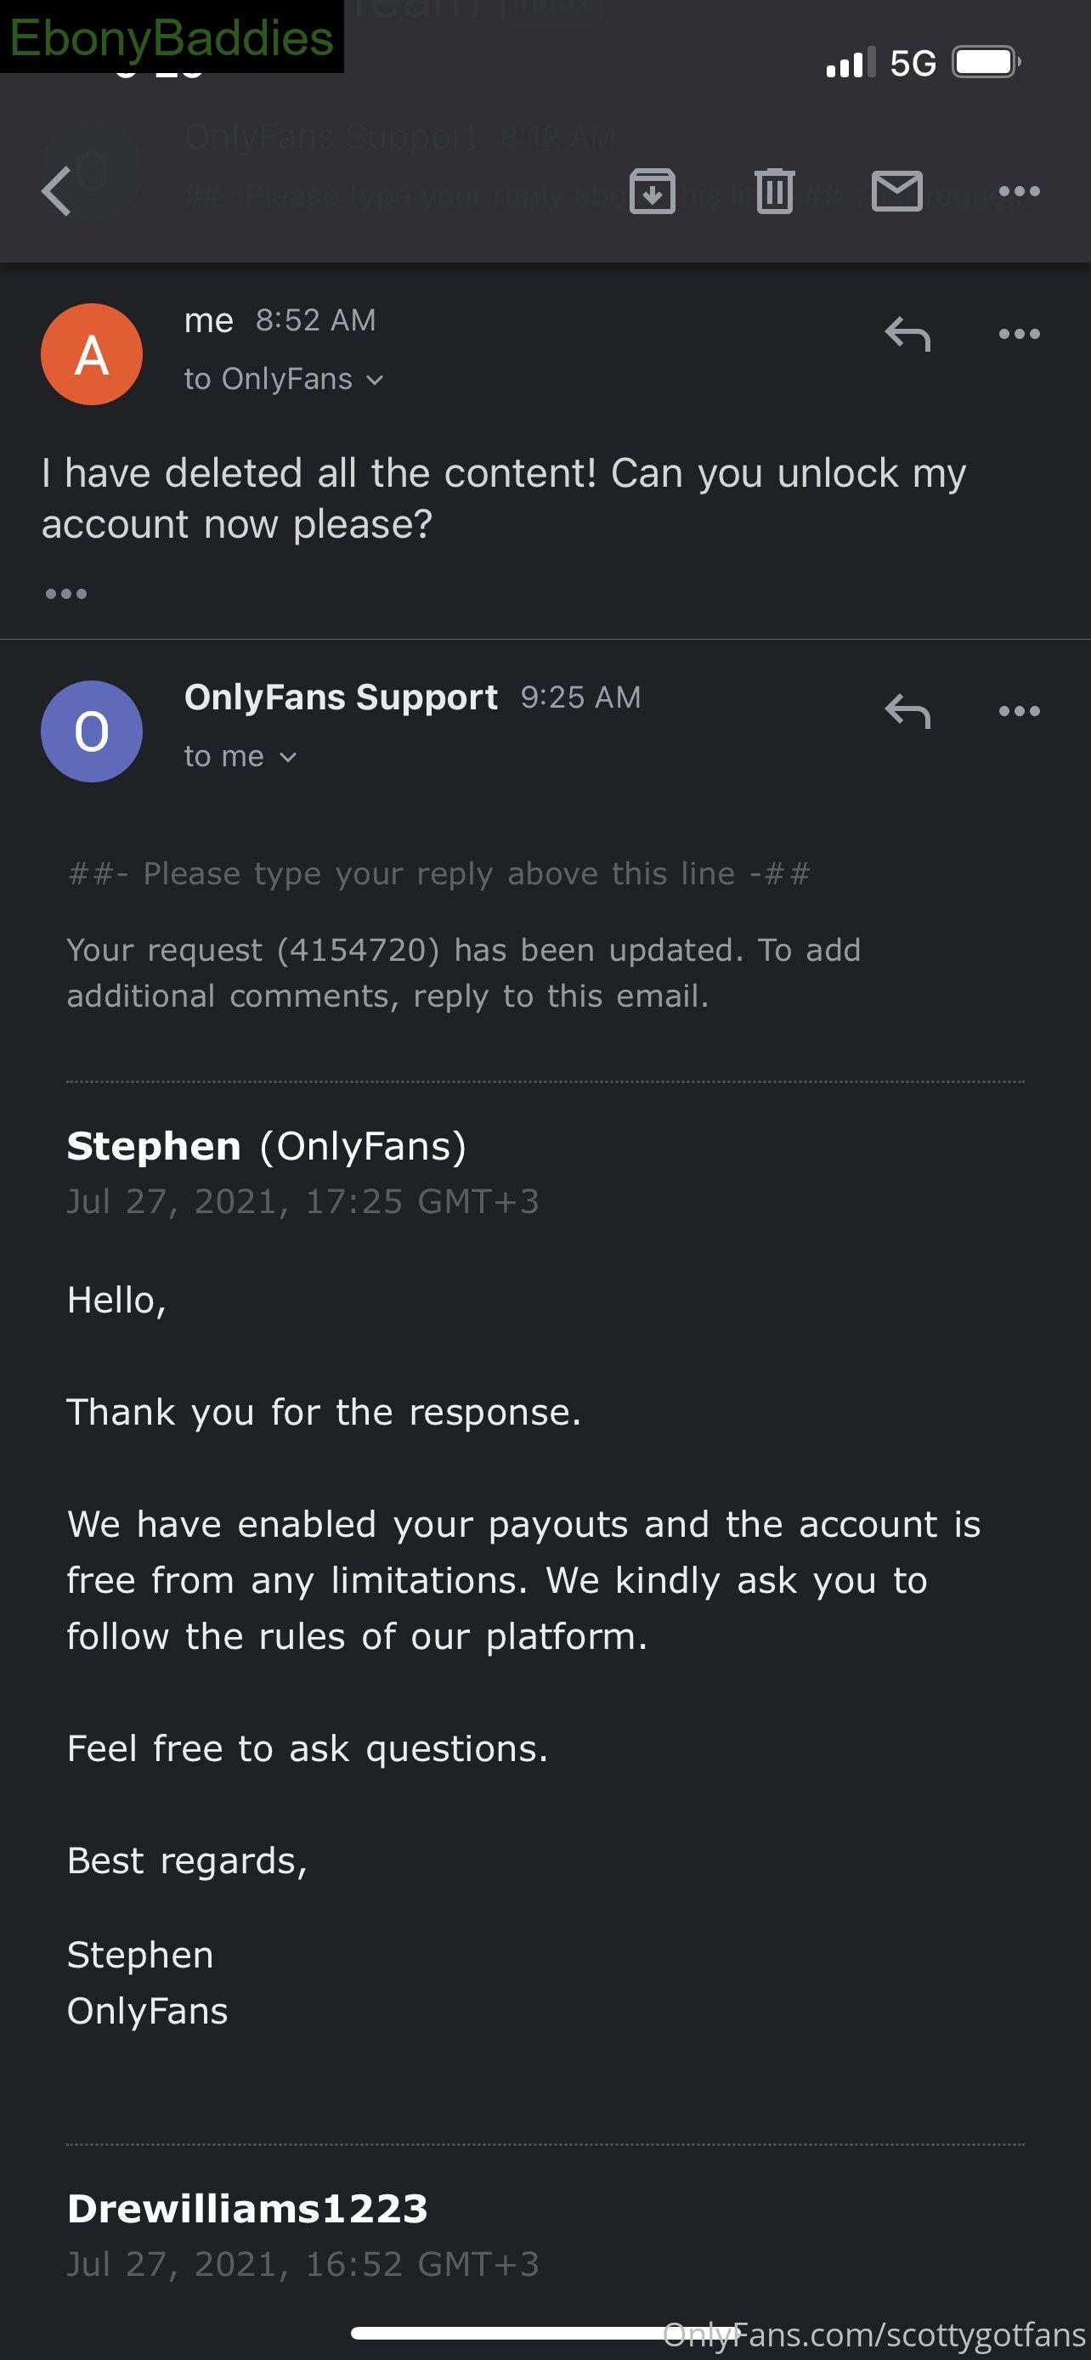1091x2360 pixels.
Task: Tap the 'me' sender name
Action: click(209, 320)
